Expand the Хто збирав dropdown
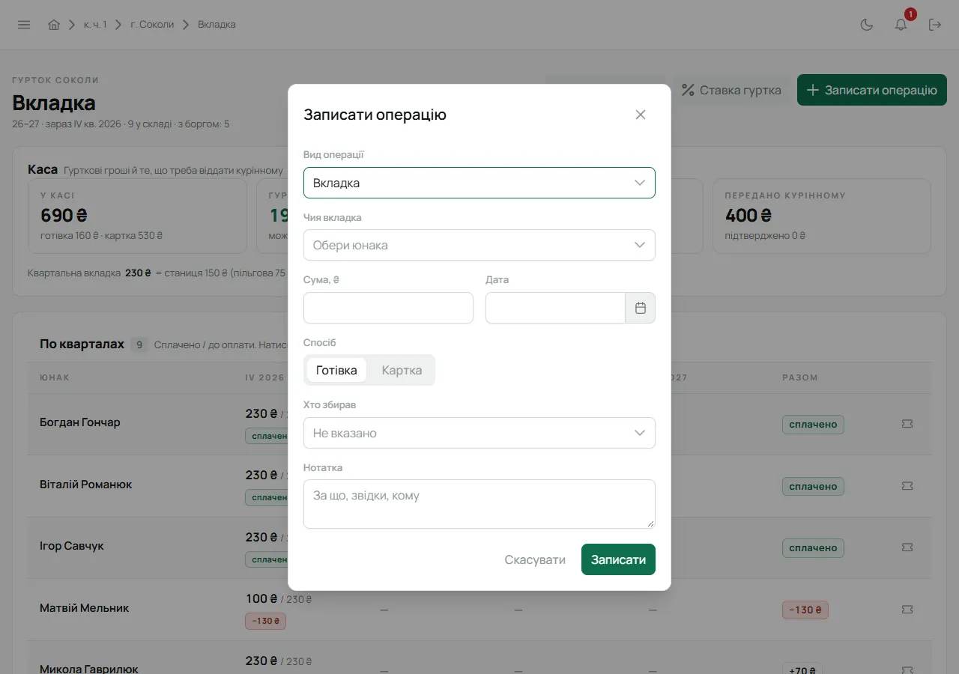The image size is (959, 674). (479, 433)
